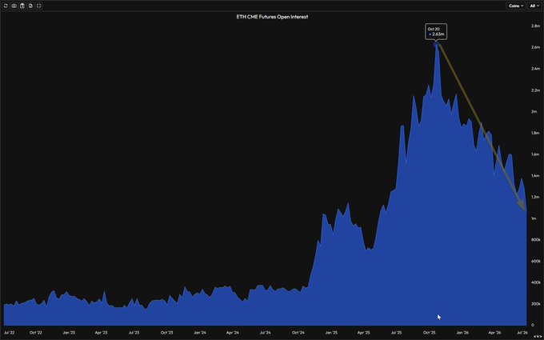This screenshot has width=544, height=340.
Task: Click the Oct '22 x-axis label
Action: tap(36, 332)
